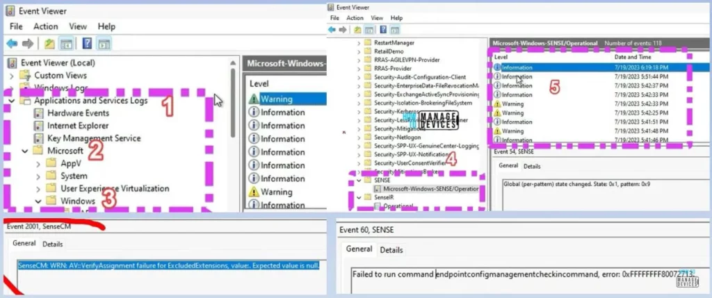Image resolution: width=712 pixels, height=298 pixels.
Task: Open Details tab of Event 2001, SenseCM
Action: pos(52,244)
